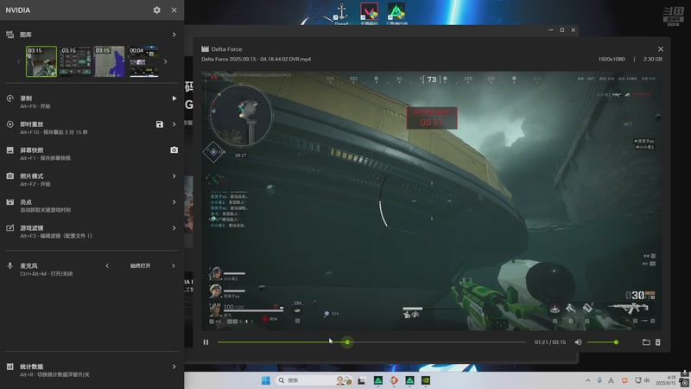Expand the 图库 gallery chevron
This screenshot has width=691, height=389.
[174, 35]
